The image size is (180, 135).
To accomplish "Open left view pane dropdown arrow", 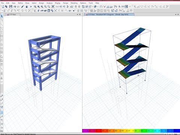I will [x=78, y=15].
